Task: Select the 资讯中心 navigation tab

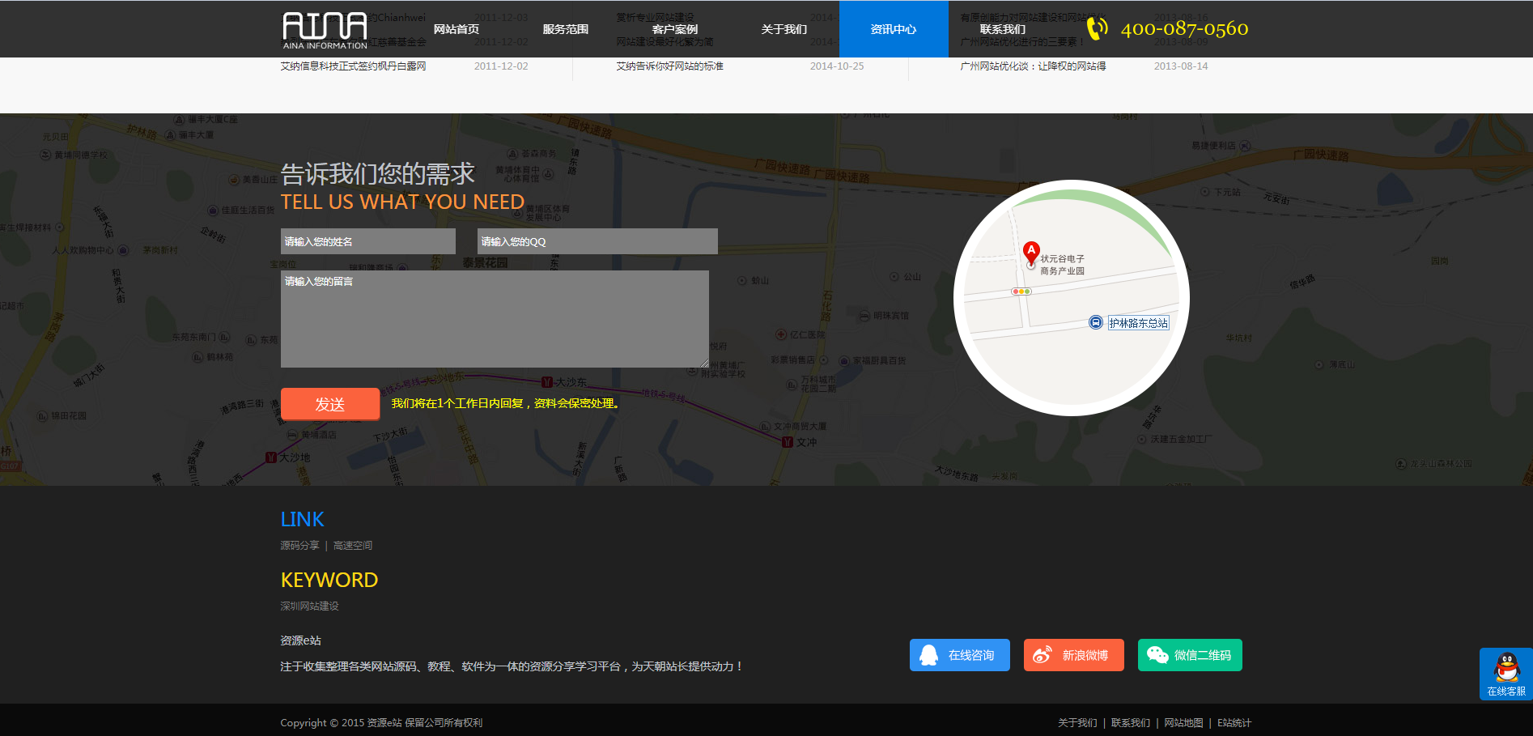Action: [894, 29]
